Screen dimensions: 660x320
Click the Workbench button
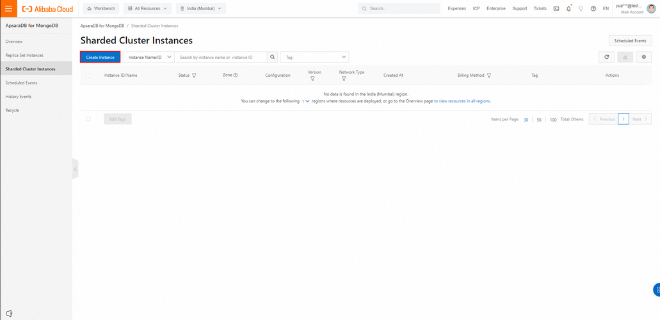pyautogui.click(x=101, y=8)
